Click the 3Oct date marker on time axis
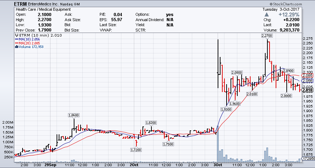The width and height of the screenshot is (315, 168). tap(217, 165)
